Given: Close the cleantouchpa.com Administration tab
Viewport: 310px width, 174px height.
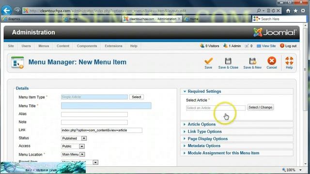Looking at the screenshot, I should [179, 19].
